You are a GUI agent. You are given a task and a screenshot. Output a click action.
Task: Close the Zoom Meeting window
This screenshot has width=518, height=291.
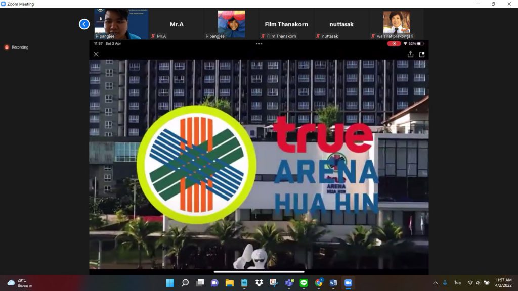pyautogui.click(x=509, y=4)
